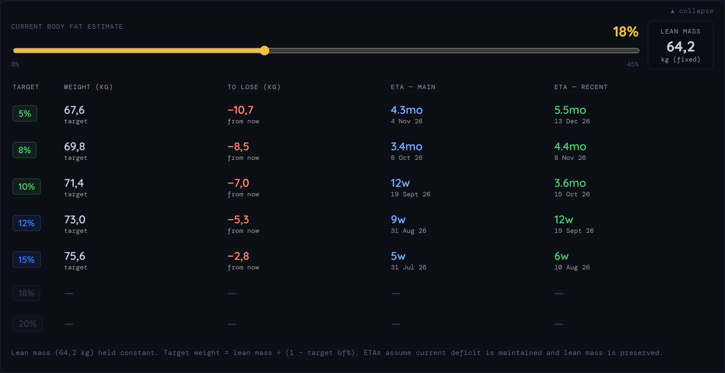The image size is (725, 373).
Task: Click to-lose value −8,5
Action: [x=238, y=147]
